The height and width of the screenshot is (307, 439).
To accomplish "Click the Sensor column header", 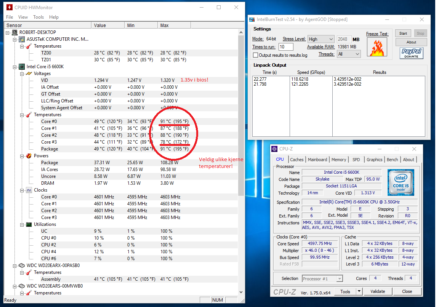I will [x=48, y=25].
